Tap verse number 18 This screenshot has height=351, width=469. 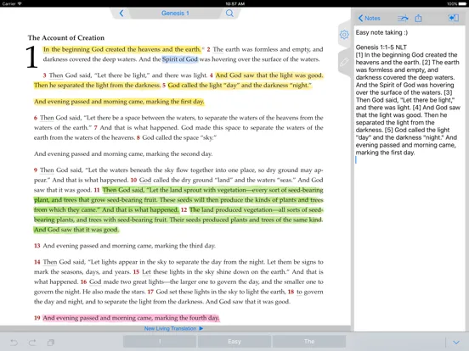coord(291,292)
